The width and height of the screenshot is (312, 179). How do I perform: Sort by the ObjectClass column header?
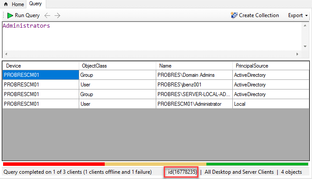point(117,66)
